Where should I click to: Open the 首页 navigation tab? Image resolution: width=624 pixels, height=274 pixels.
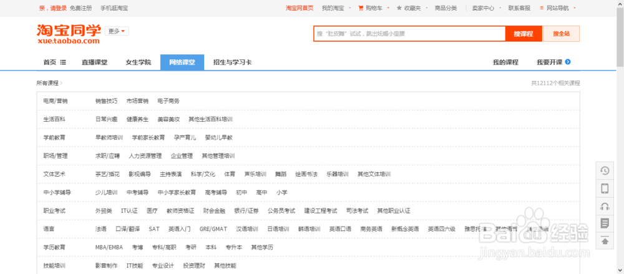click(50, 62)
